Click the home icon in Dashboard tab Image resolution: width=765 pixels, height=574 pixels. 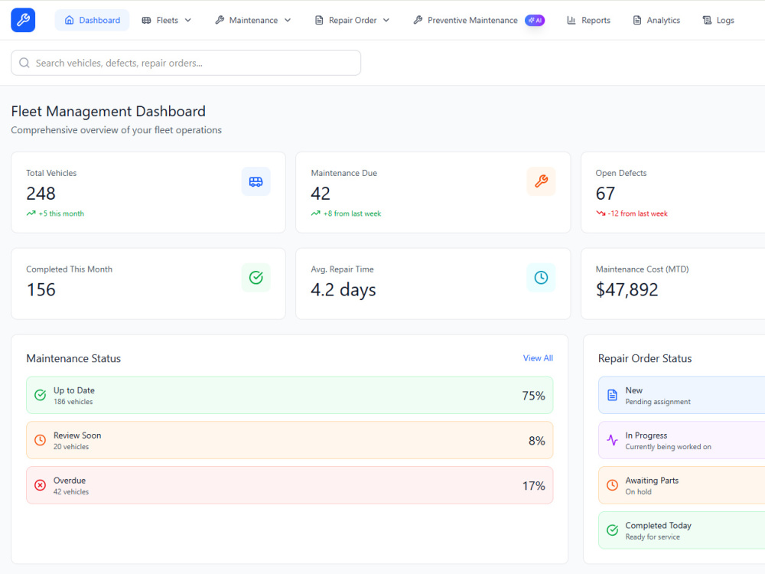point(70,20)
